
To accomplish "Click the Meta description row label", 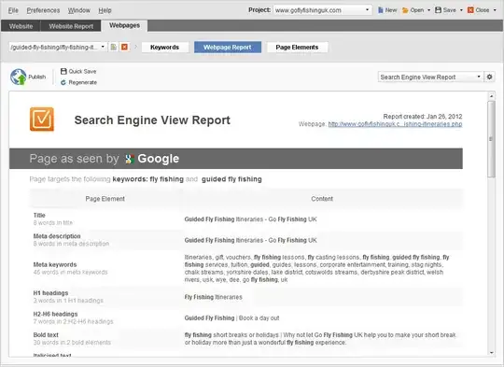I will [57, 236].
